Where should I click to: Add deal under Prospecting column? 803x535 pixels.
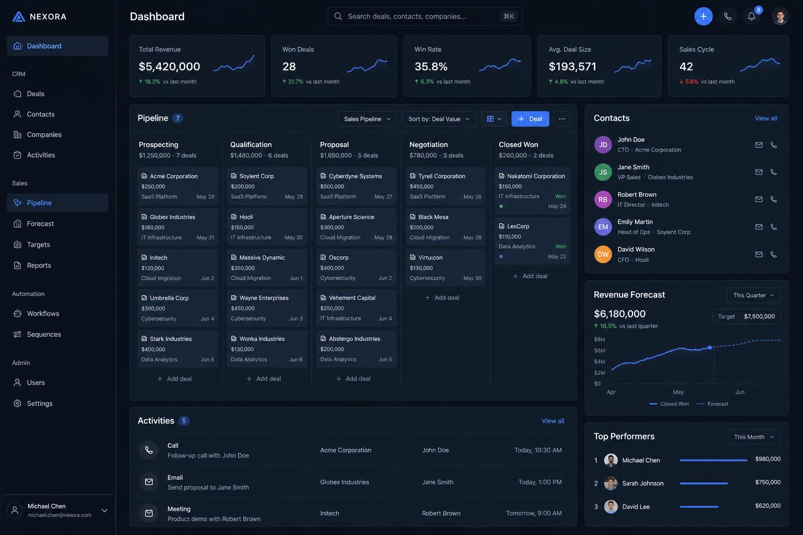coord(175,379)
